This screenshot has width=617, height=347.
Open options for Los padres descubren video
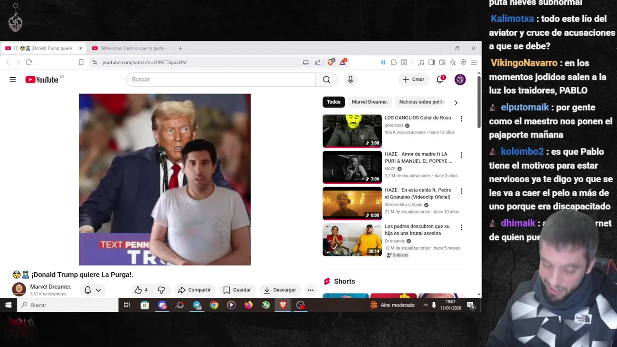(x=461, y=227)
